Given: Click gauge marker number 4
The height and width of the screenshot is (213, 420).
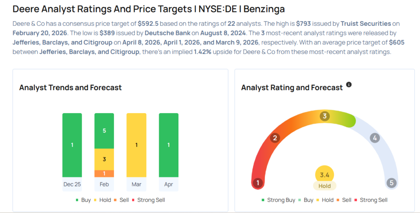Looking at the screenshot, I should pos(374,138).
